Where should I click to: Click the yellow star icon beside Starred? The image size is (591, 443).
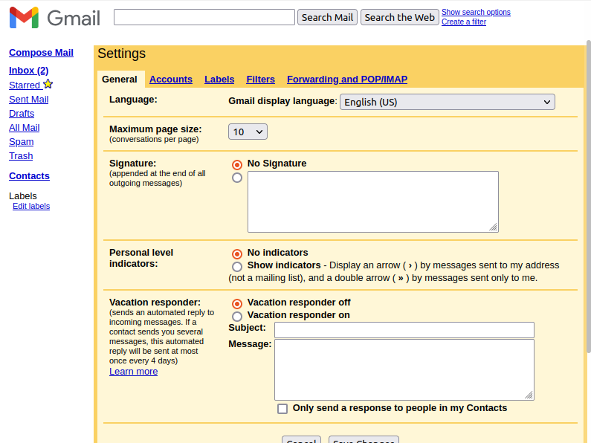point(48,84)
